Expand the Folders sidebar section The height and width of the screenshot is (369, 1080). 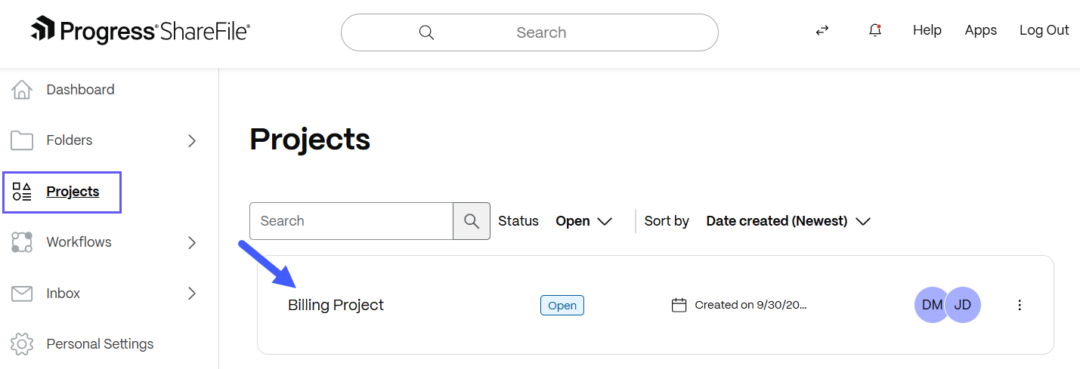pos(192,140)
